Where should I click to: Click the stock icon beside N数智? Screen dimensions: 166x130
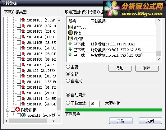(x=70, y=38)
